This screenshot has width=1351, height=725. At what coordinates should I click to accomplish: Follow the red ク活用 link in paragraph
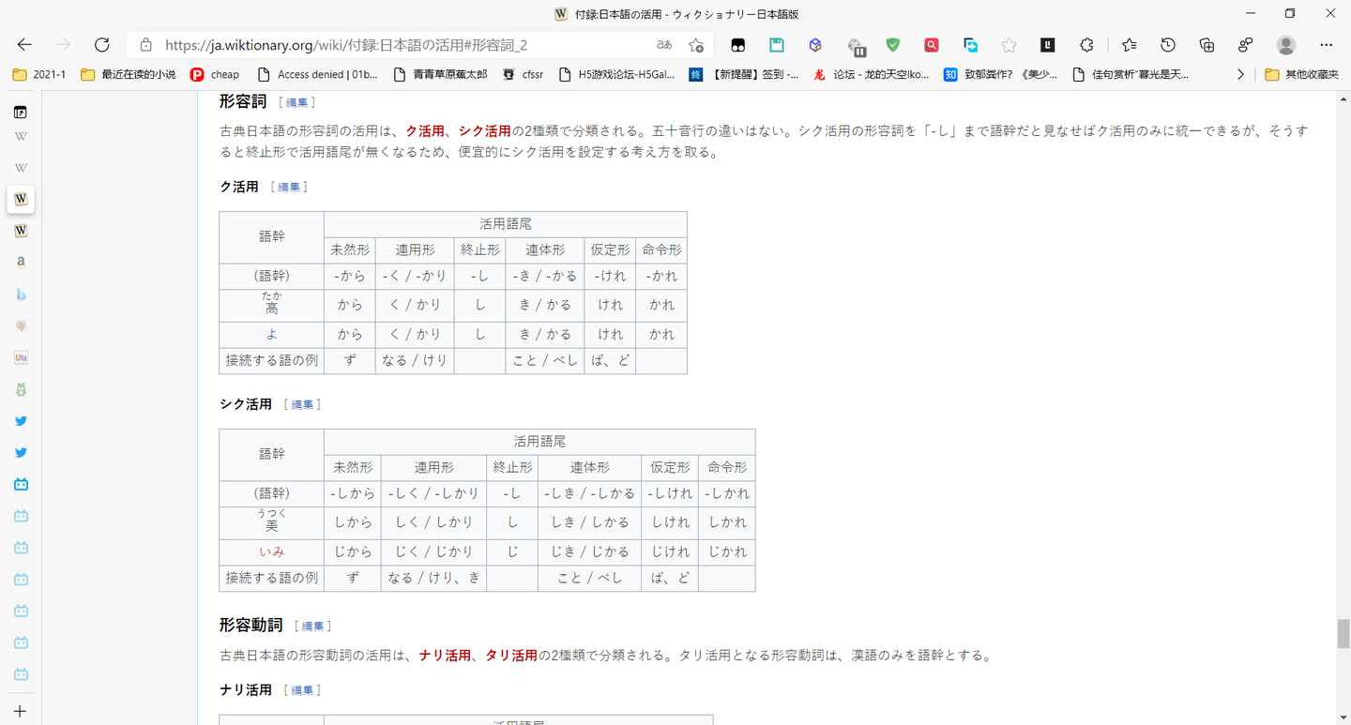tap(425, 130)
